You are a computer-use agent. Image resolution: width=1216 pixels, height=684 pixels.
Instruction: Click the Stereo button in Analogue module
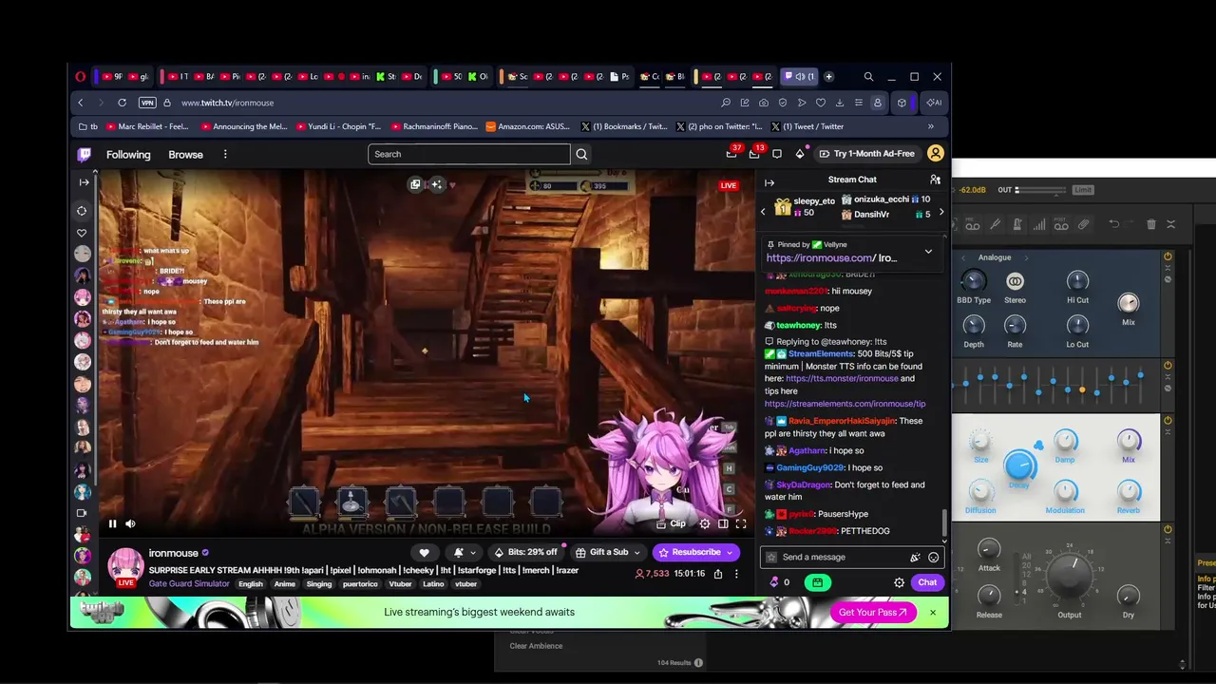(1015, 281)
